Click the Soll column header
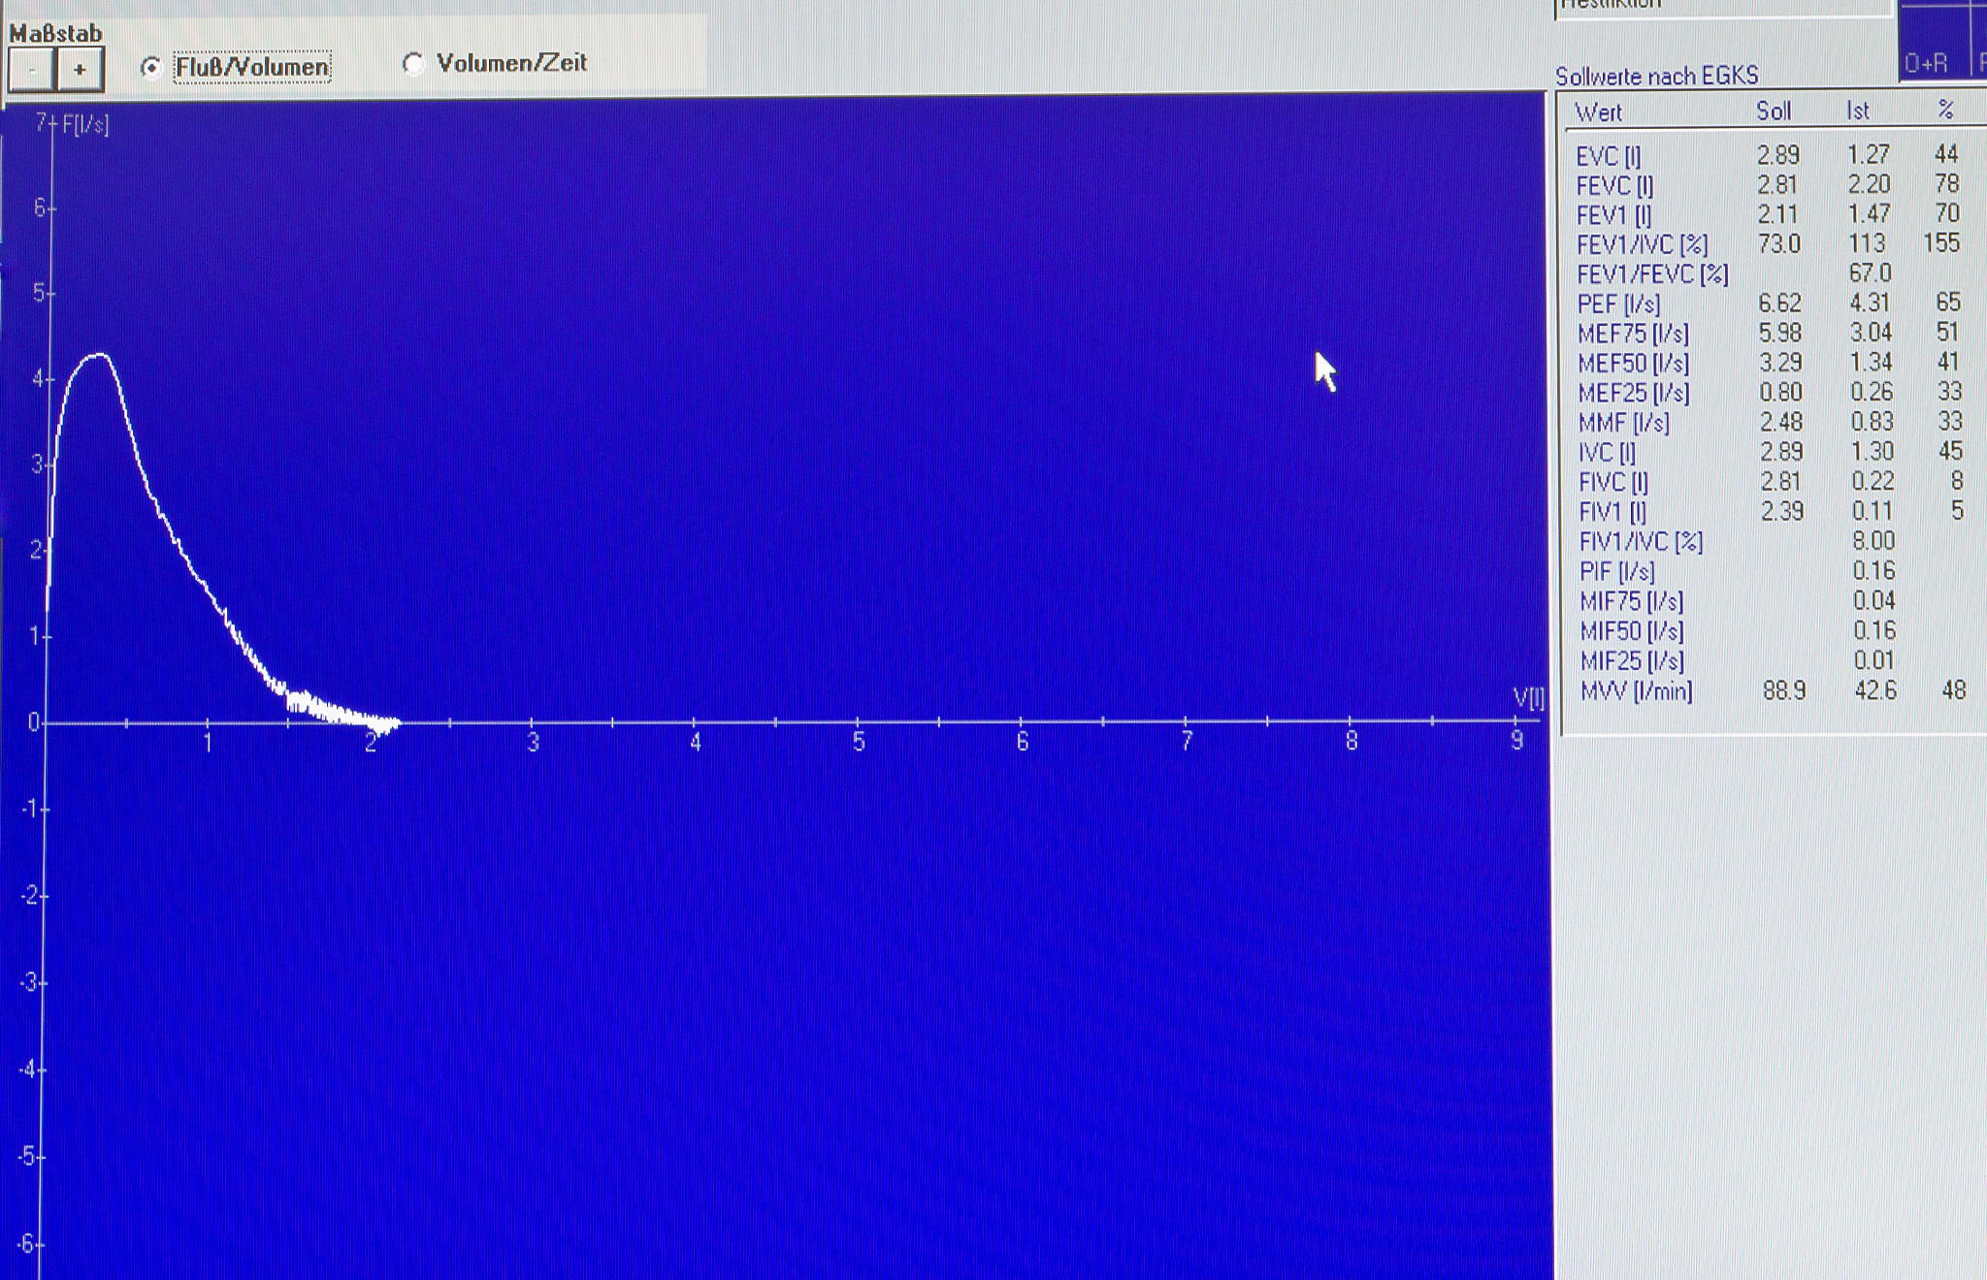Screen dimensions: 1987x1280 click(x=1774, y=112)
